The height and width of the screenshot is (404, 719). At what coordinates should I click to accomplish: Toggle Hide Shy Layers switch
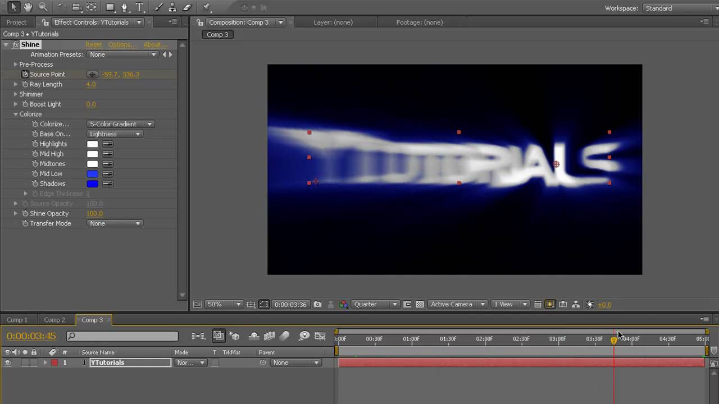click(x=254, y=336)
